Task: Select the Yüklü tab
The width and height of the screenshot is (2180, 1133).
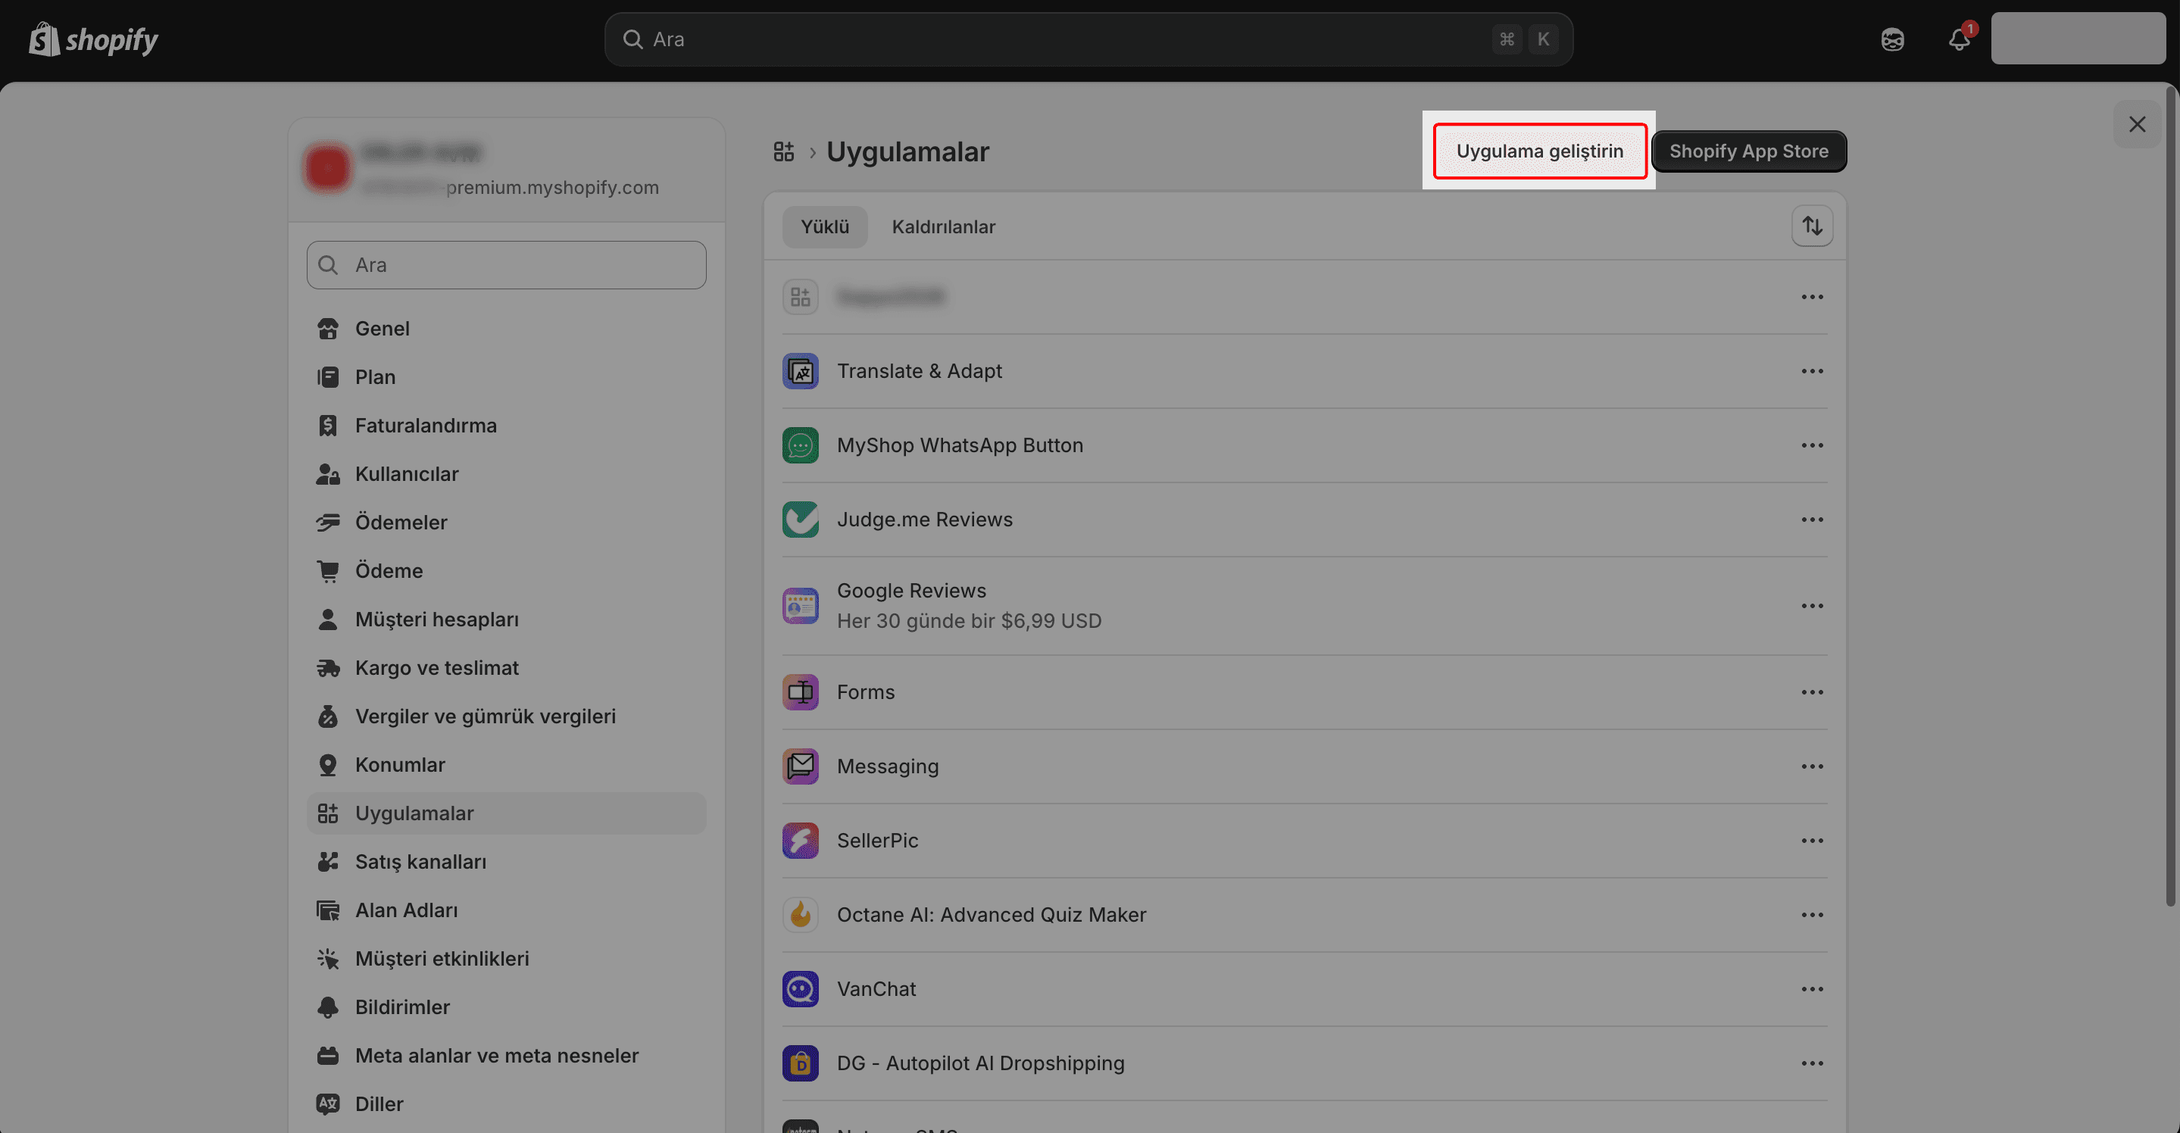Action: coord(824,226)
